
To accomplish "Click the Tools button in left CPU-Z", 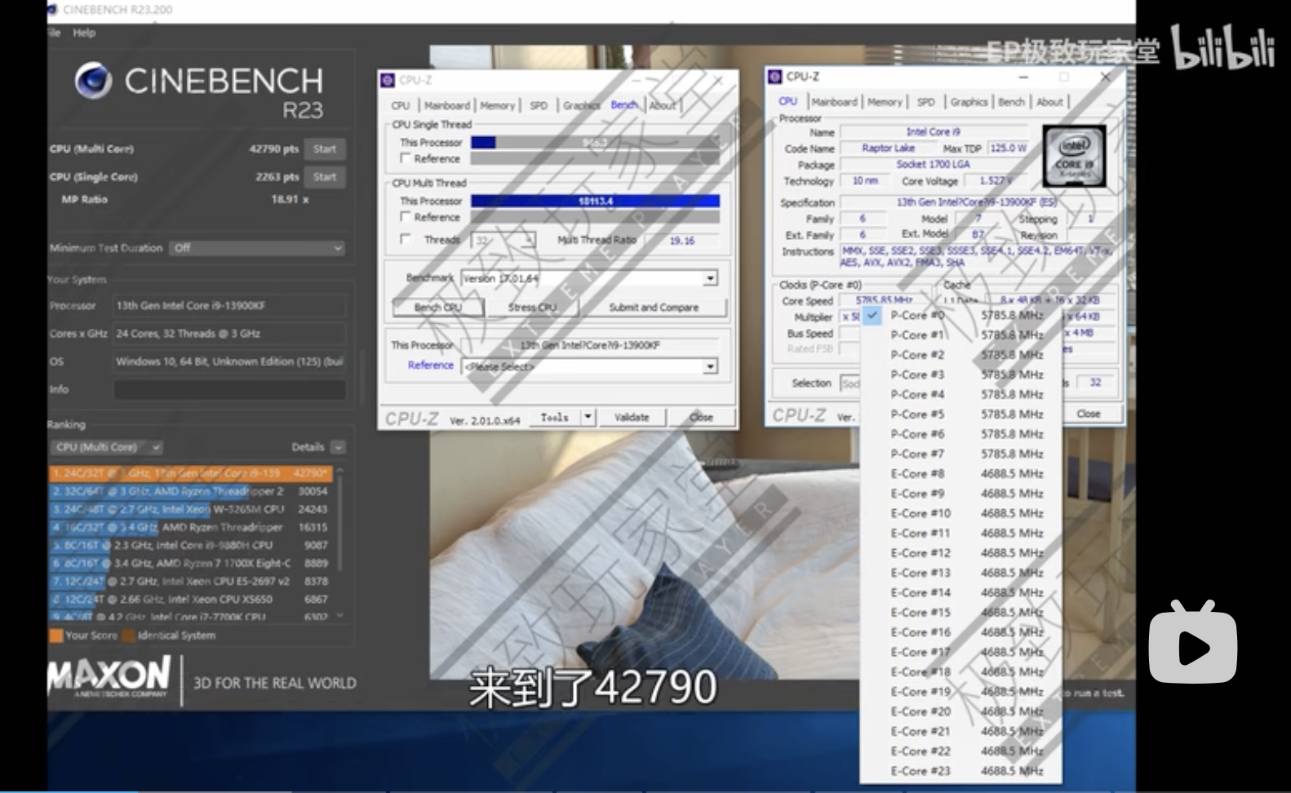I will pos(555,417).
